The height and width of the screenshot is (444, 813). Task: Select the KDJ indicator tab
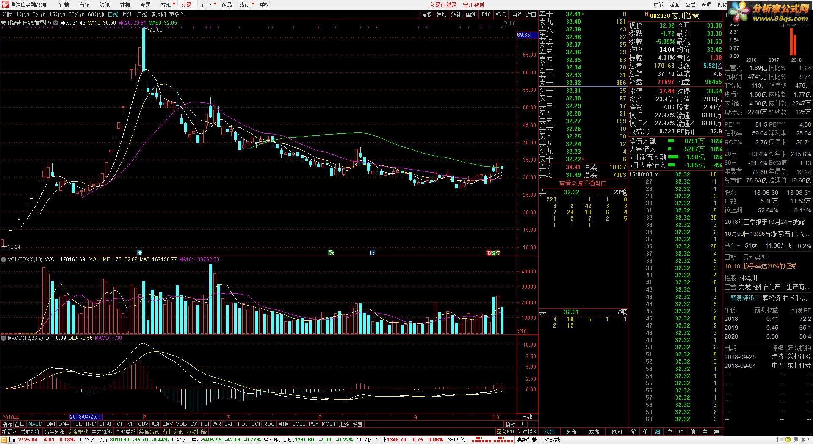click(x=243, y=424)
